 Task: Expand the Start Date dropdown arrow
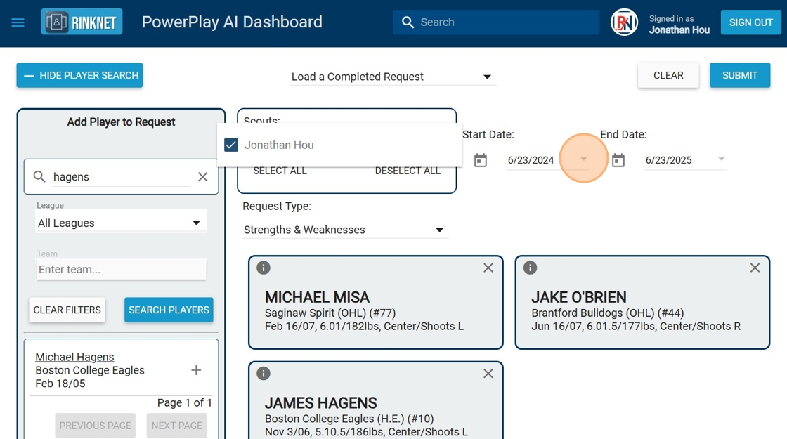click(583, 159)
